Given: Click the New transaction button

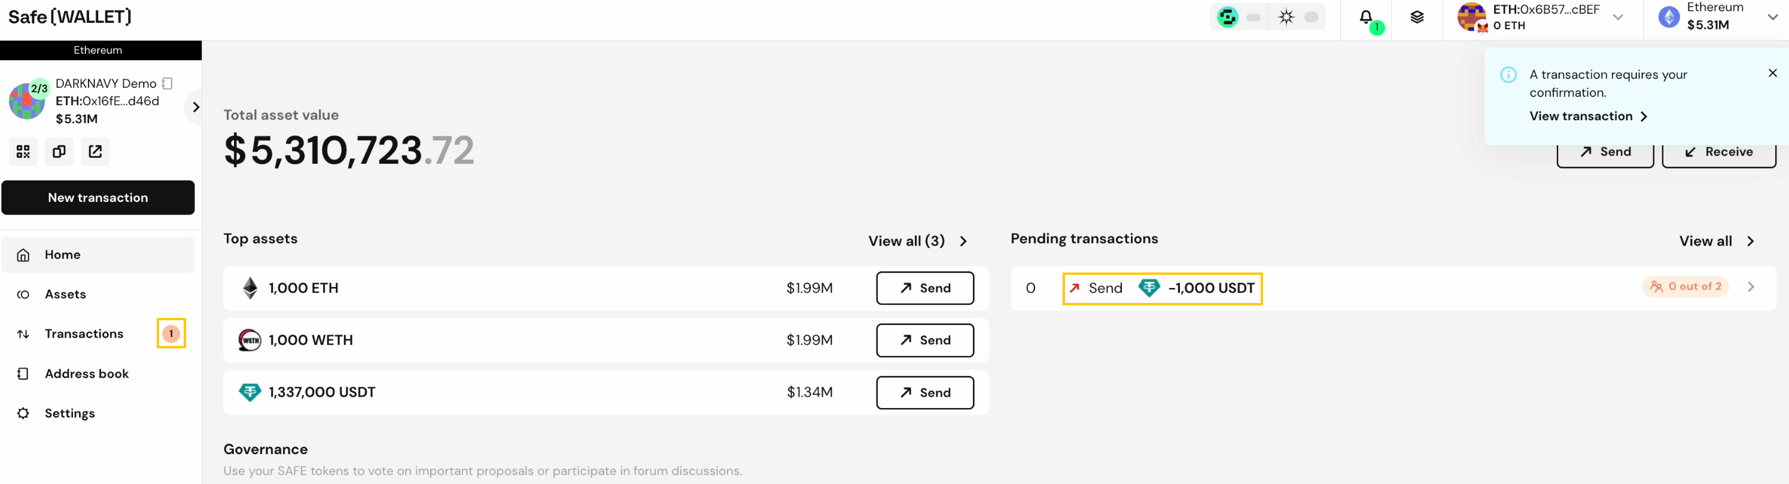Looking at the screenshot, I should tap(98, 198).
